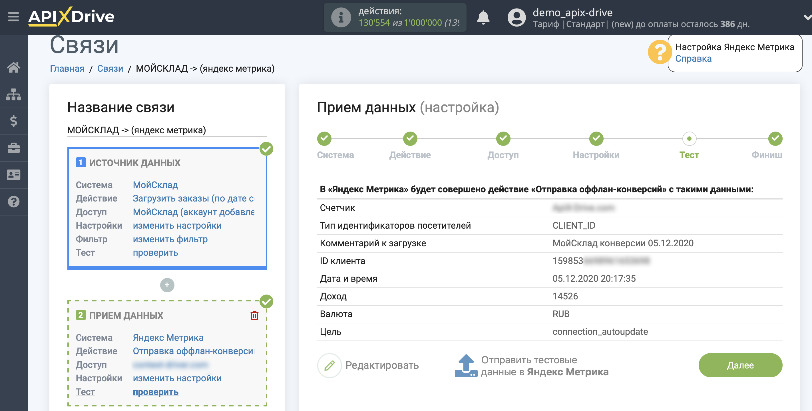This screenshot has height=411, width=812.
Task: Click the Финиш step check icon
Action: [x=775, y=138]
